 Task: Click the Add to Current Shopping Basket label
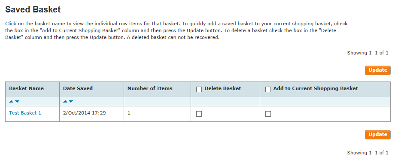(316, 88)
